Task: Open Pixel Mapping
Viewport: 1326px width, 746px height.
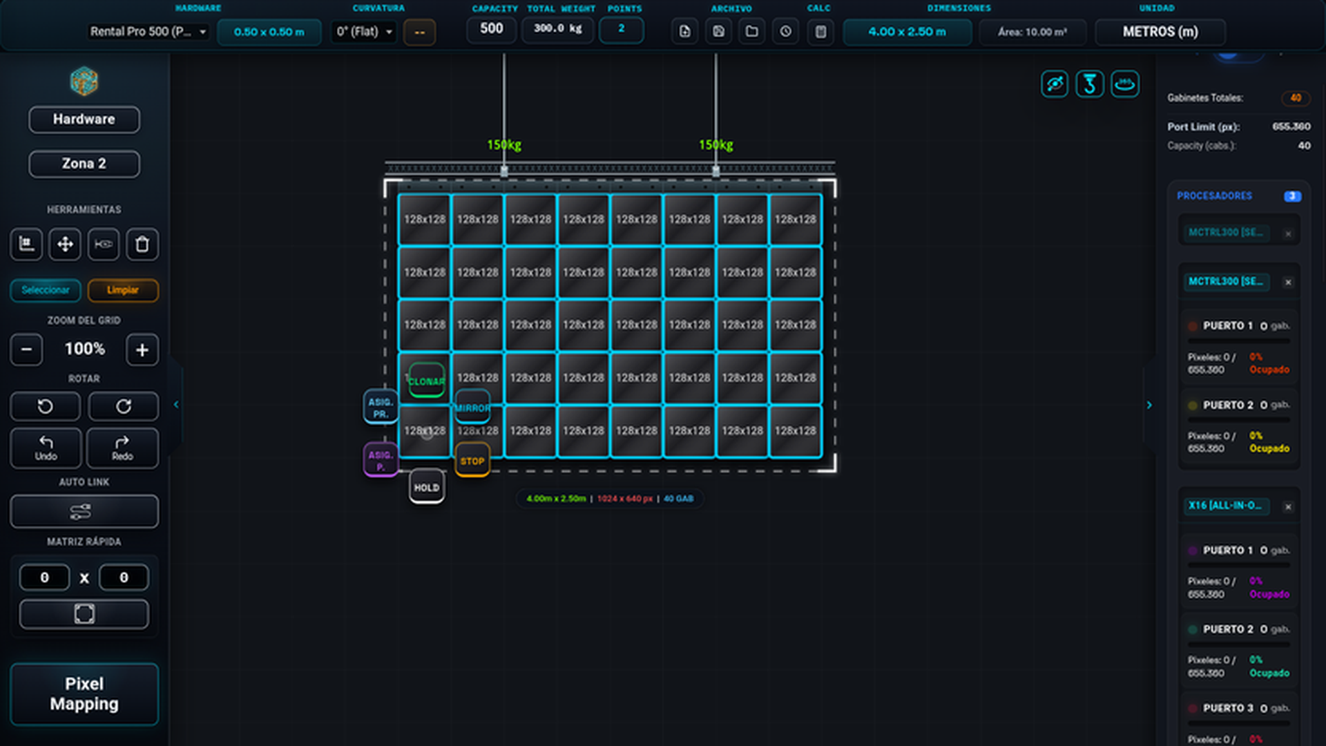Action: (x=84, y=694)
